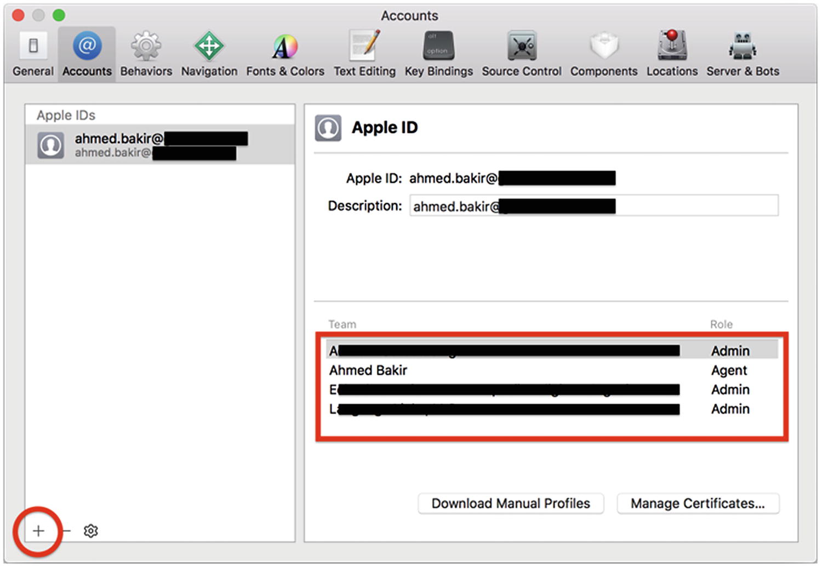The image size is (822, 568).
Task: Open the account actions gear menu
Action: point(91,531)
